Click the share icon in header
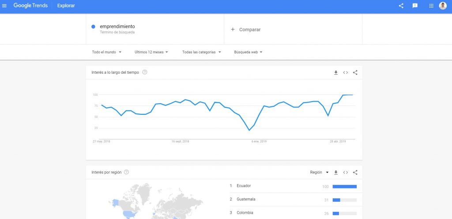Viewport: 452px width, 219px height. [x=401, y=6]
